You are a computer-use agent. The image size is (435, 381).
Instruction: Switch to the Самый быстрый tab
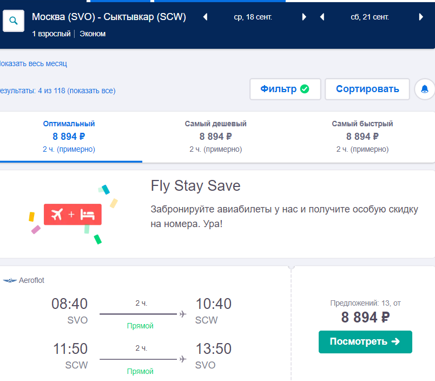point(362,135)
